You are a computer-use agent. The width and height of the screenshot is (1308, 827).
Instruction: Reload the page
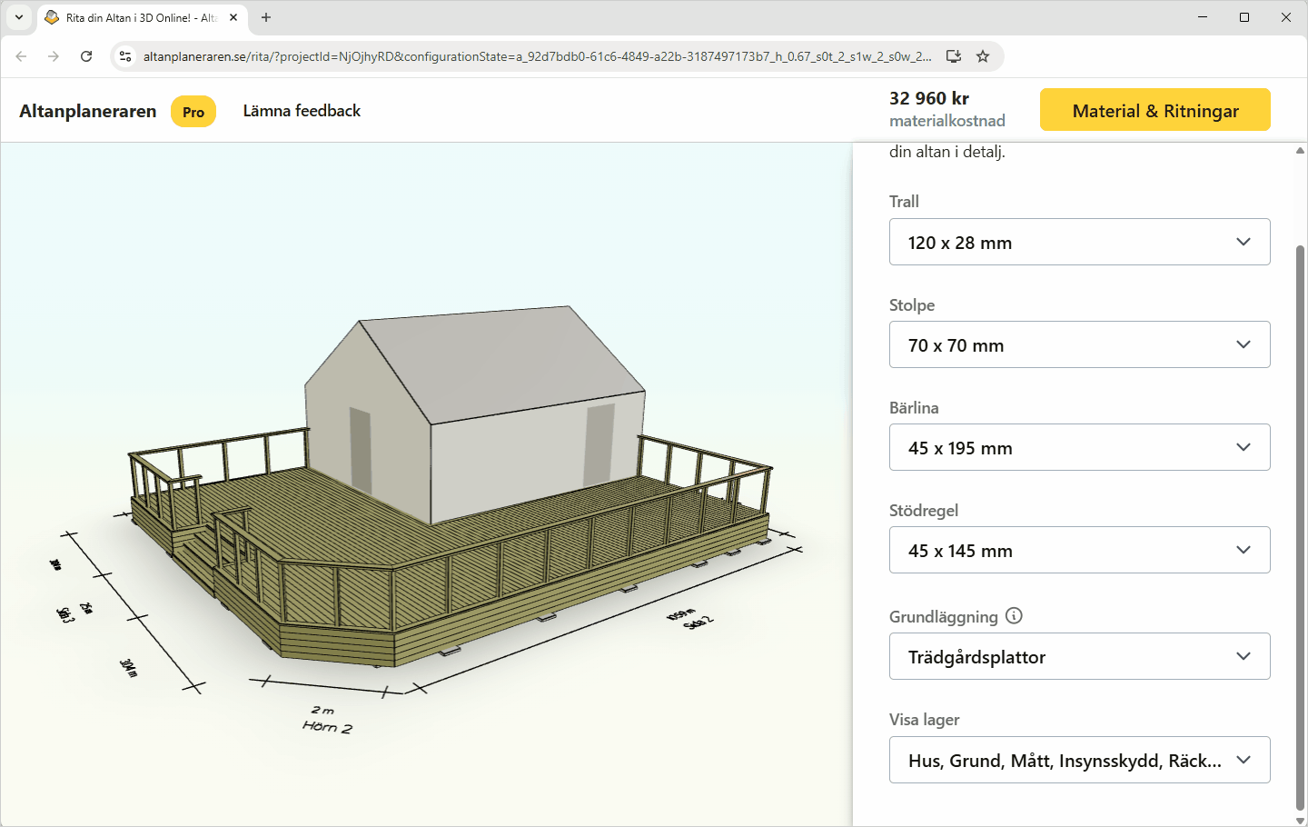tap(86, 56)
